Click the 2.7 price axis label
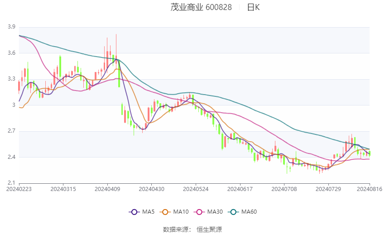Screen dimensions: 385x234 tap(11, 131)
